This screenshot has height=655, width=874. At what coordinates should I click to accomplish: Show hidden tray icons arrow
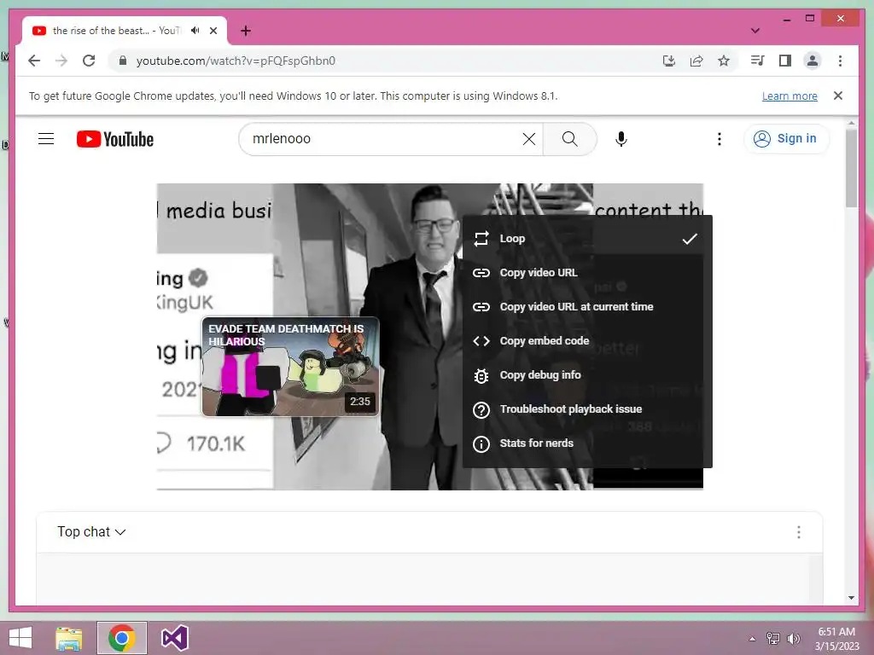pyautogui.click(x=752, y=639)
